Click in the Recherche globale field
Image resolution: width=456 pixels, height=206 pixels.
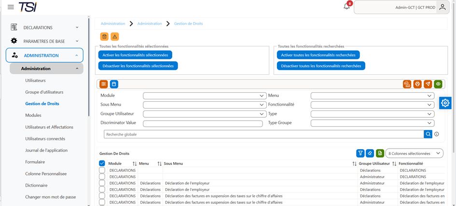tap(264, 134)
